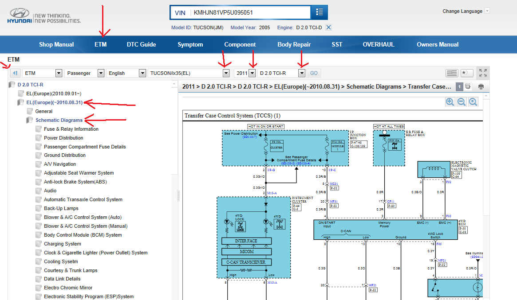Open the VIN list button
Image resolution: width=517 pixels, height=300 pixels.
(x=319, y=12)
